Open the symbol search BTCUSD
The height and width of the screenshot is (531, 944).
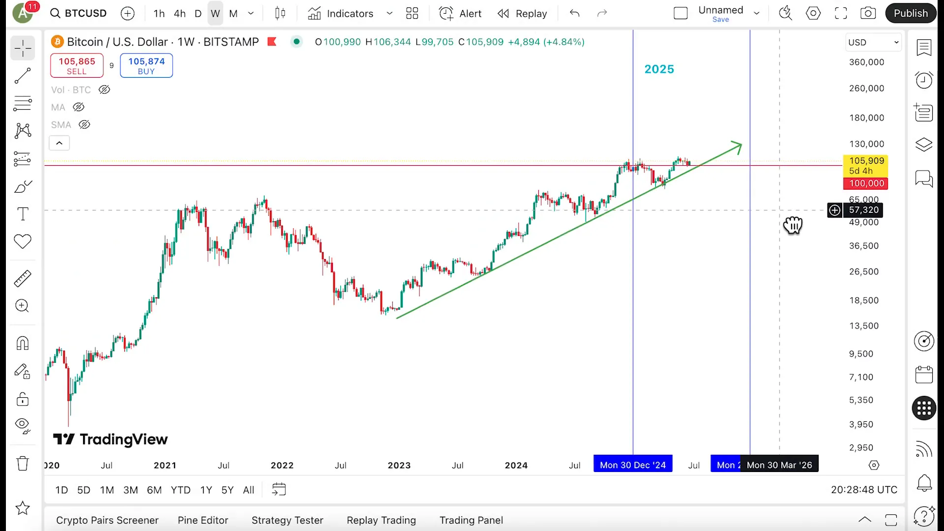79,13
